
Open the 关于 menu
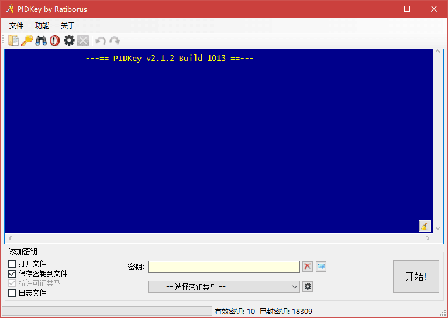click(68, 25)
